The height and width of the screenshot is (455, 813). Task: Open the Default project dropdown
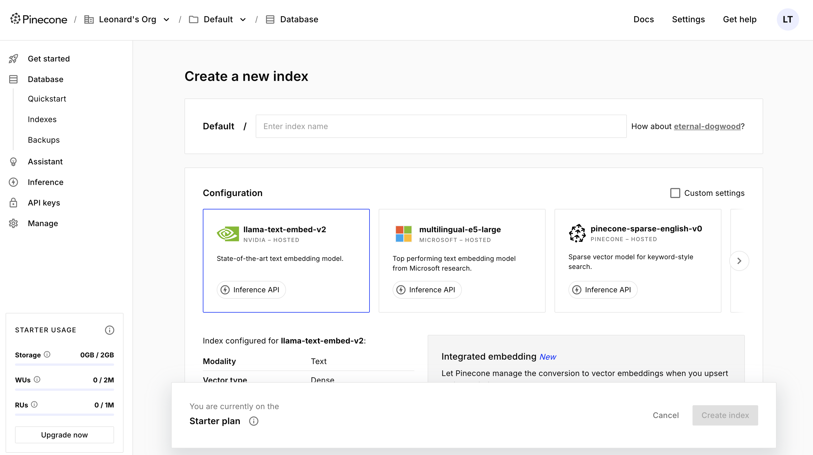[243, 19]
